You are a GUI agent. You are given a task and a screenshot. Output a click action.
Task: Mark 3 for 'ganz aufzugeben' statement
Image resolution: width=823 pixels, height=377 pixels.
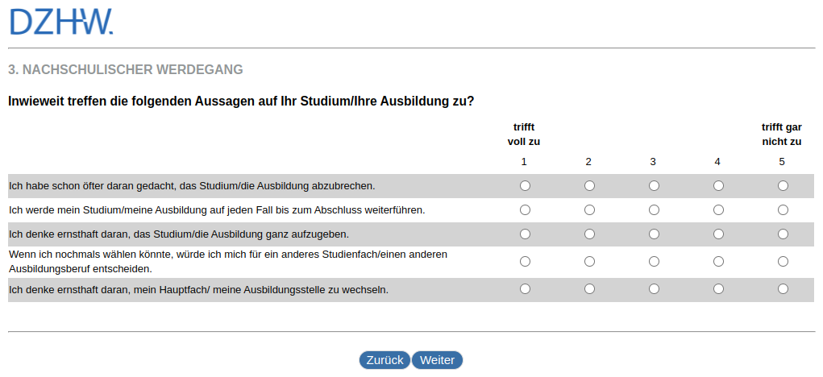654,234
